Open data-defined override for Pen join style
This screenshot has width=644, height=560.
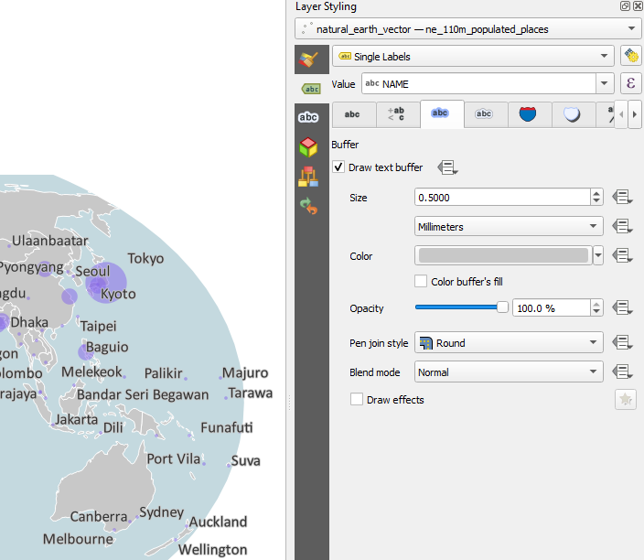click(623, 342)
